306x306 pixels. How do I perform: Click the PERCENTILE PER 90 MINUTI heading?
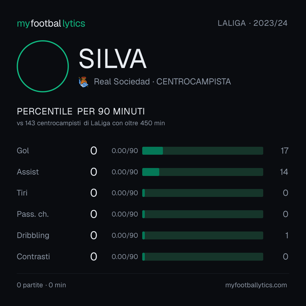pos(81,111)
